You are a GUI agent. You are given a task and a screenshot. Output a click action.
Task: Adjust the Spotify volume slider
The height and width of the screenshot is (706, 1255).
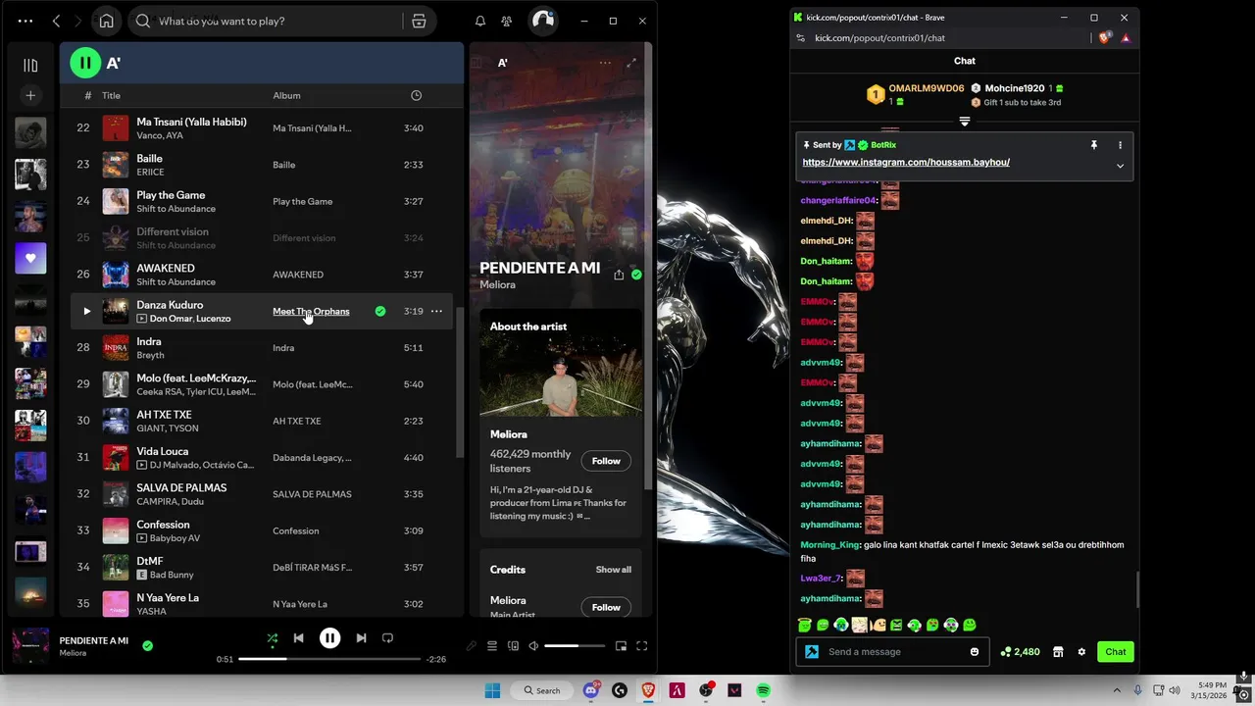575,646
